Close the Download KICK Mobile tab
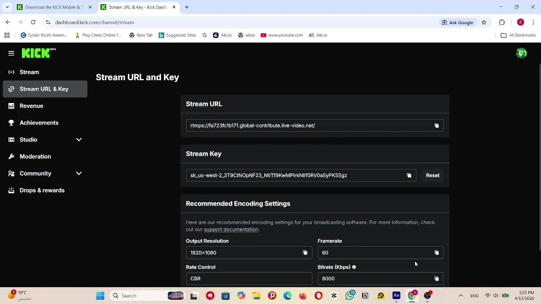This screenshot has width=541, height=304. 90,7
